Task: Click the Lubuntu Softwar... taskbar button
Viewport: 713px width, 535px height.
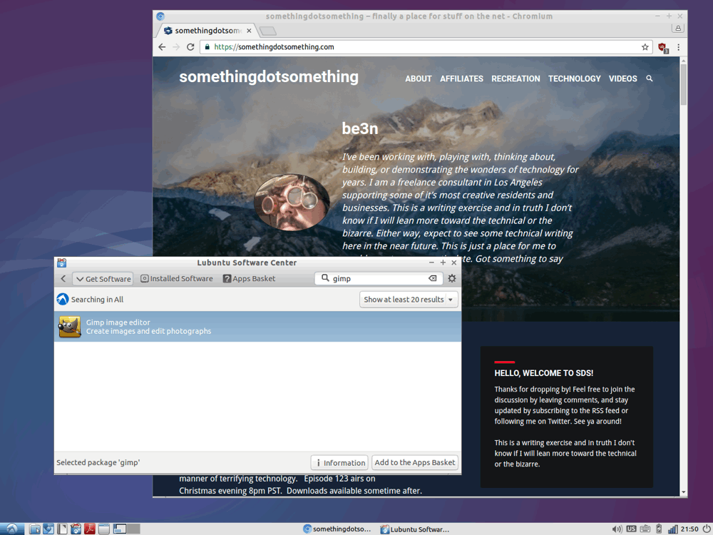Action: 415,529
